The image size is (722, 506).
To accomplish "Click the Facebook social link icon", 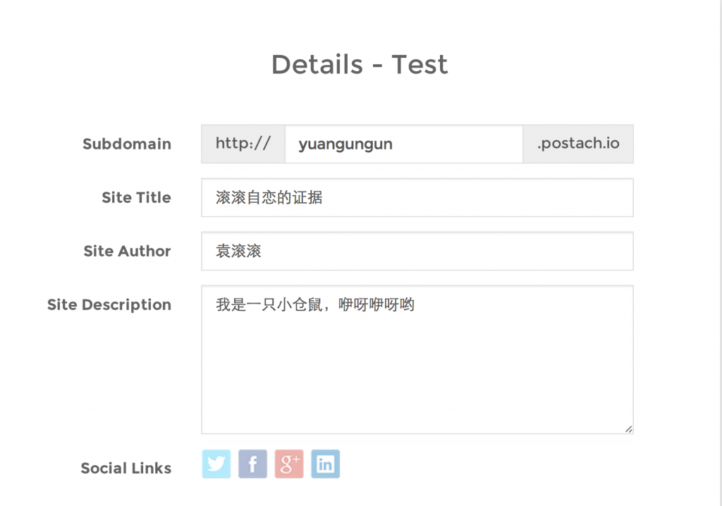I will (252, 464).
